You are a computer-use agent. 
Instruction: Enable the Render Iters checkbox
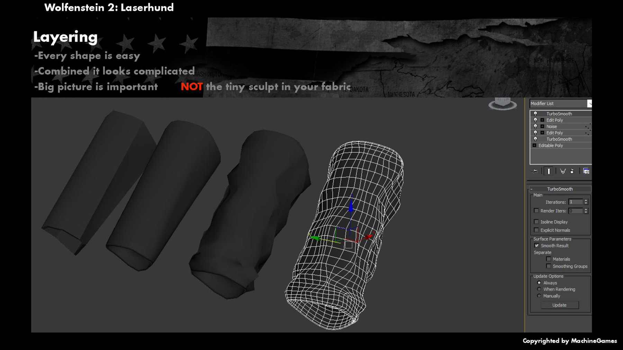point(536,211)
